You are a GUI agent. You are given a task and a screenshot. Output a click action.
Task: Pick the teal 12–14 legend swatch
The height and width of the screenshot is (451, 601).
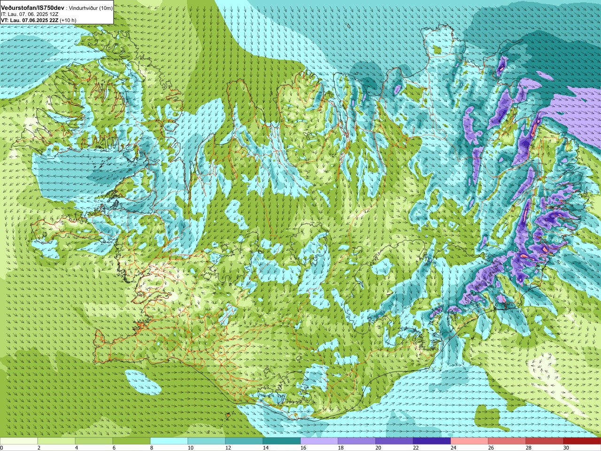244,441
